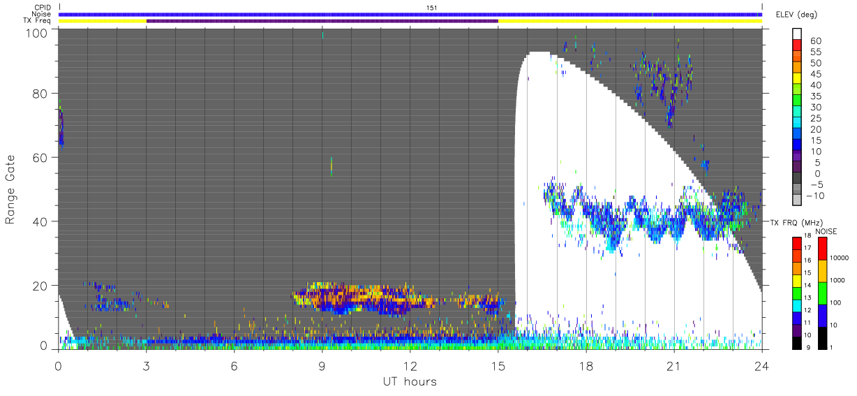Click the "ELEV (deg)" legend title
The image size is (857, 396).
click(x=796, y=15)
